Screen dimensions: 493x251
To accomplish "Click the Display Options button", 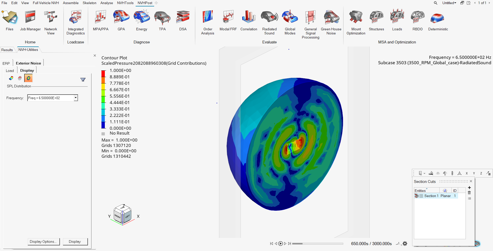I will 43,241.
